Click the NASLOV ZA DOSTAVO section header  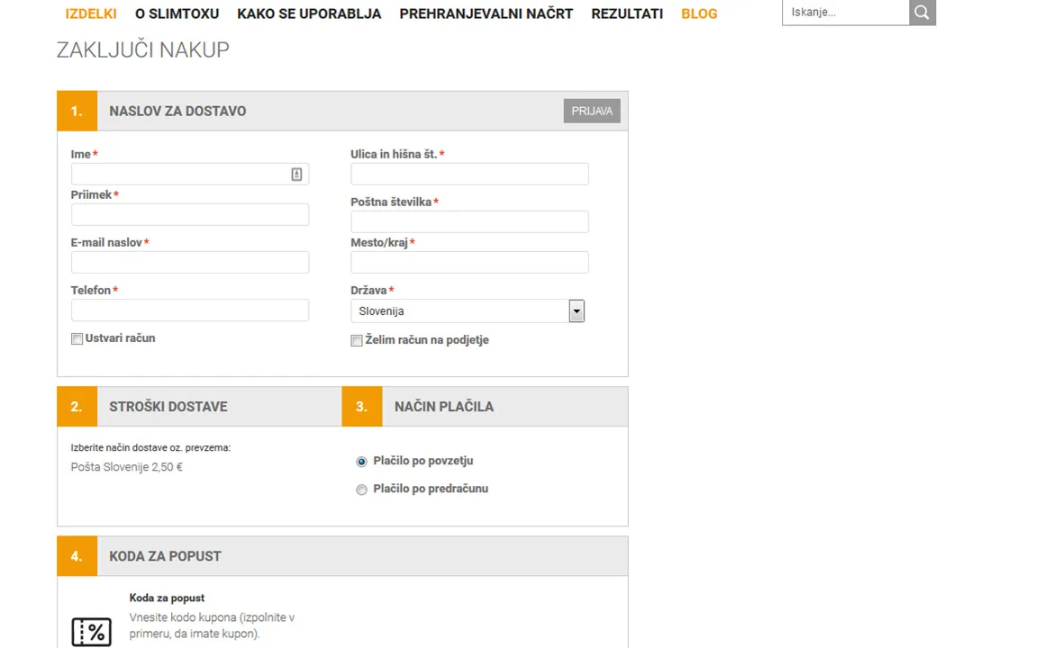tap(177, 111)
